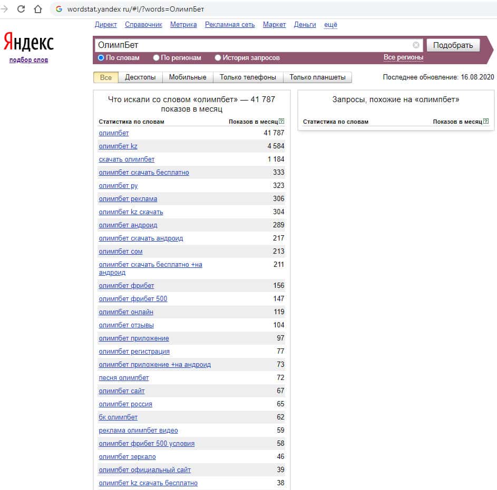The height and width of the screenshot is (490, 497).
Task: Expand the 'ещё' services menu
Action: 330,25
